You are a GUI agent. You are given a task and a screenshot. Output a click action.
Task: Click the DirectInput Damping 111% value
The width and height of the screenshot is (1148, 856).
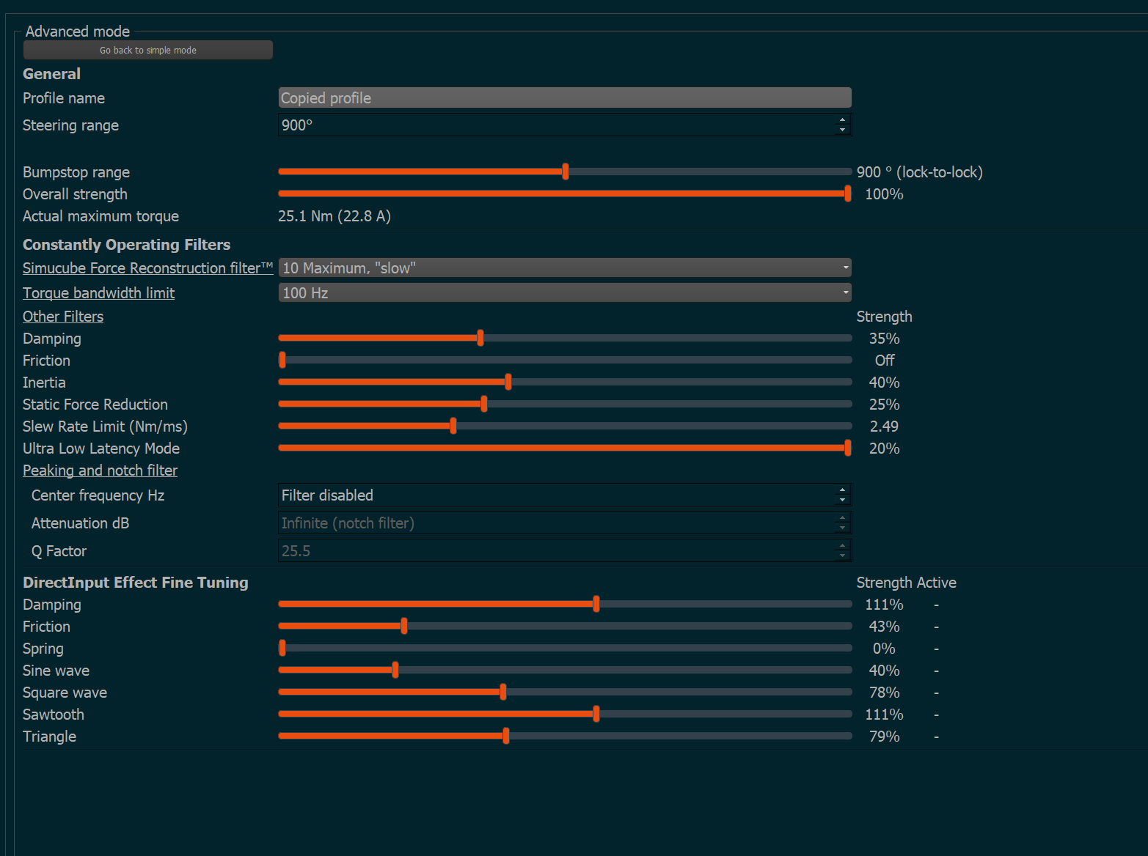[x=884, y=605]
